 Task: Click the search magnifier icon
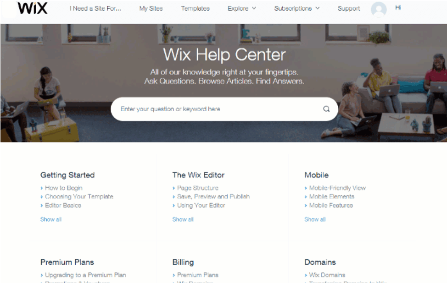coord(326,109)
